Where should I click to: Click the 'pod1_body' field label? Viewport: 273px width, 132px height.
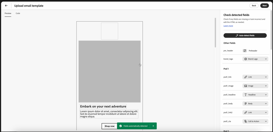[228, 104]
